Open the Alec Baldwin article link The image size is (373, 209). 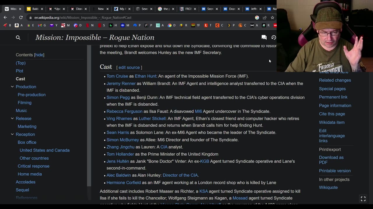pyautogui.click(x=119, y=175)
